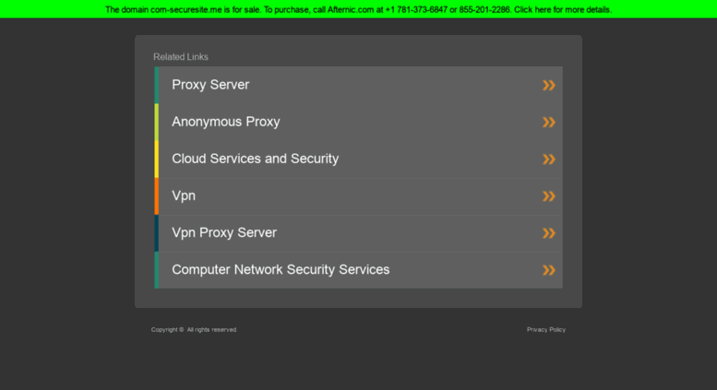The height and width of the screenshot is (390, 717).
Task: Click the orange chevrons in the Vpn row
Action: [x=549, y=196]
